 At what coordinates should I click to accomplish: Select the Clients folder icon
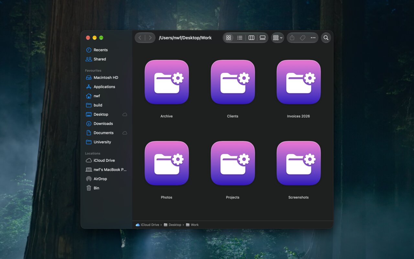[233, 82]
